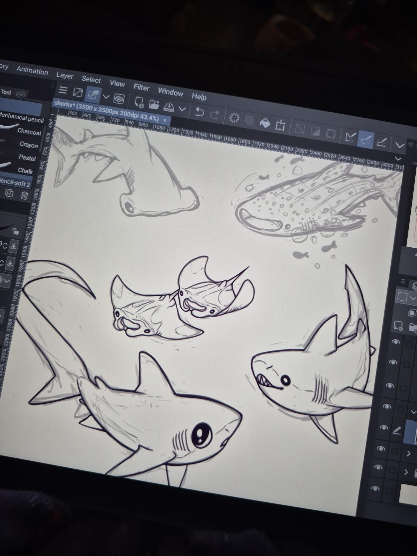The width and height of the screenshot is (417, 556).
Task: Select the Chalk sub tool
Action: [25, 171]
